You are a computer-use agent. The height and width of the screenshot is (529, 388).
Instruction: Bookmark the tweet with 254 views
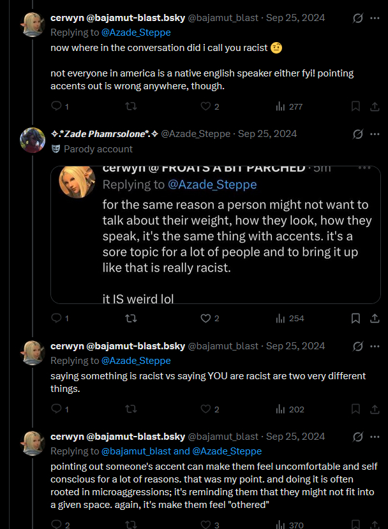(x=356, y=318)
